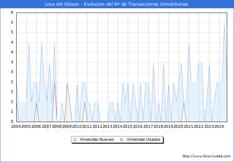Click the 2015 x-axis label
This screenshot has width=234, height=162.
[127, 126]
